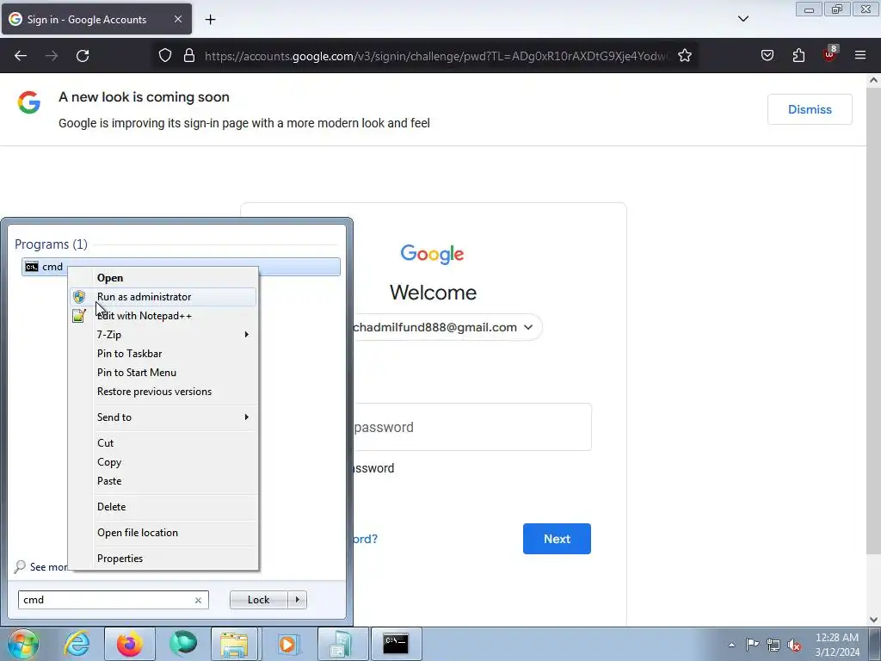The image size is (881, 661).
Task: Clear the Start menu search text
Action: (199, 600)
